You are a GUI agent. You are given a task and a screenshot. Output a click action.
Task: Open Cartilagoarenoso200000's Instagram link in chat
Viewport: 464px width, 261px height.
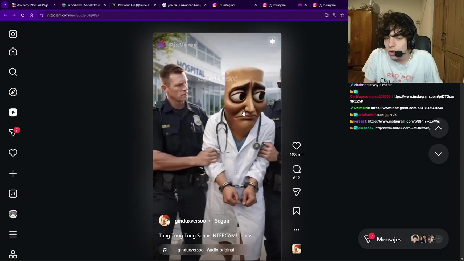pyautogui.click(x=402, y=99)
